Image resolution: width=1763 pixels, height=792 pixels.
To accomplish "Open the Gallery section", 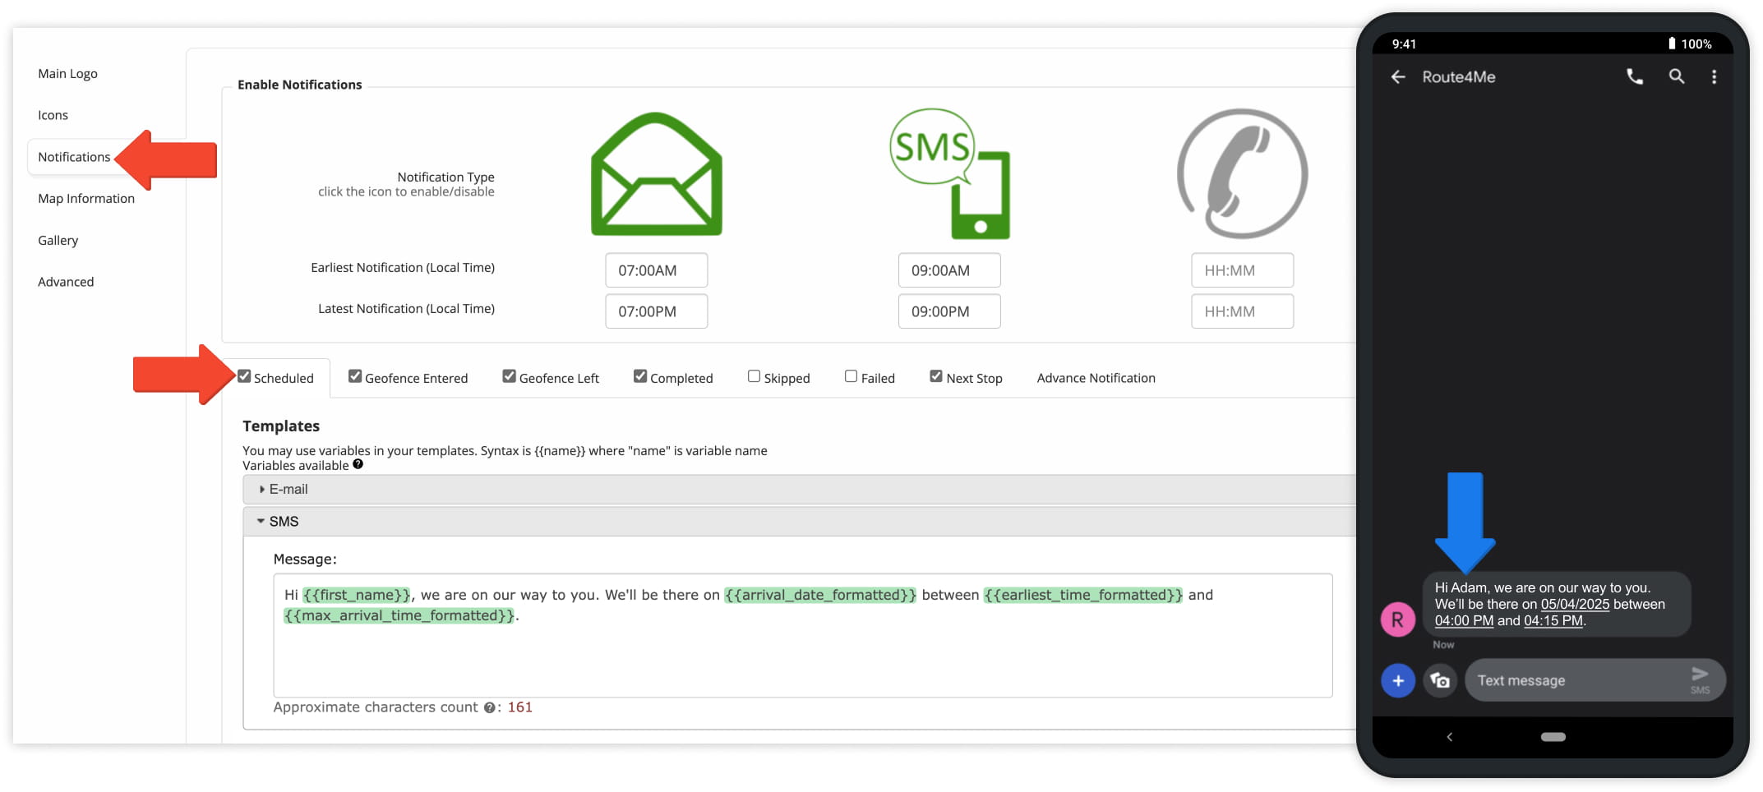I will (58, 241).
